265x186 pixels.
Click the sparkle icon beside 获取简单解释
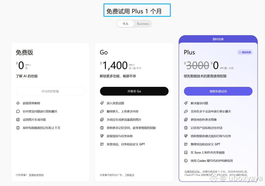18,103
